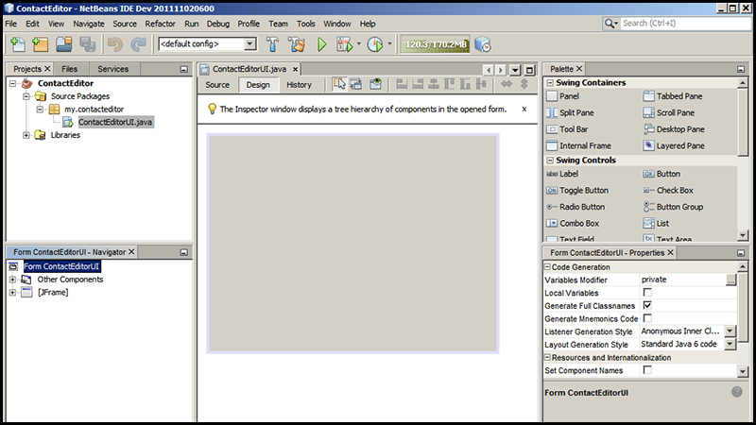Select Check Box in Palette

(x=668, y=191)
